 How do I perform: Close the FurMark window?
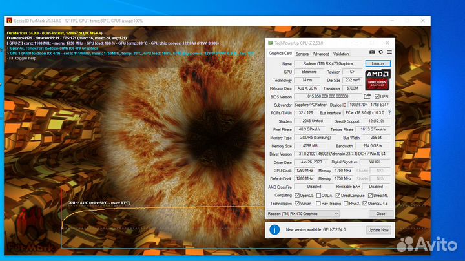pos(422,21)
